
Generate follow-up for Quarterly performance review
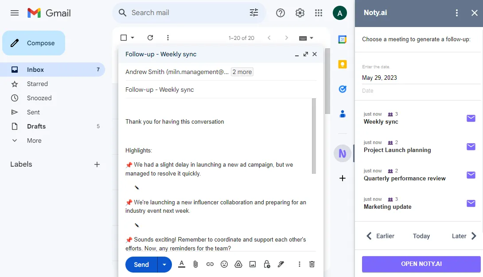coord(471,175)
